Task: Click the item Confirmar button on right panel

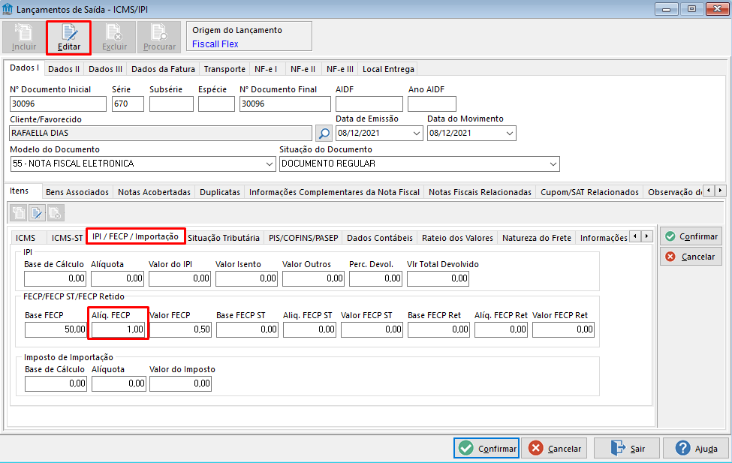Action: tap(691, 236)
